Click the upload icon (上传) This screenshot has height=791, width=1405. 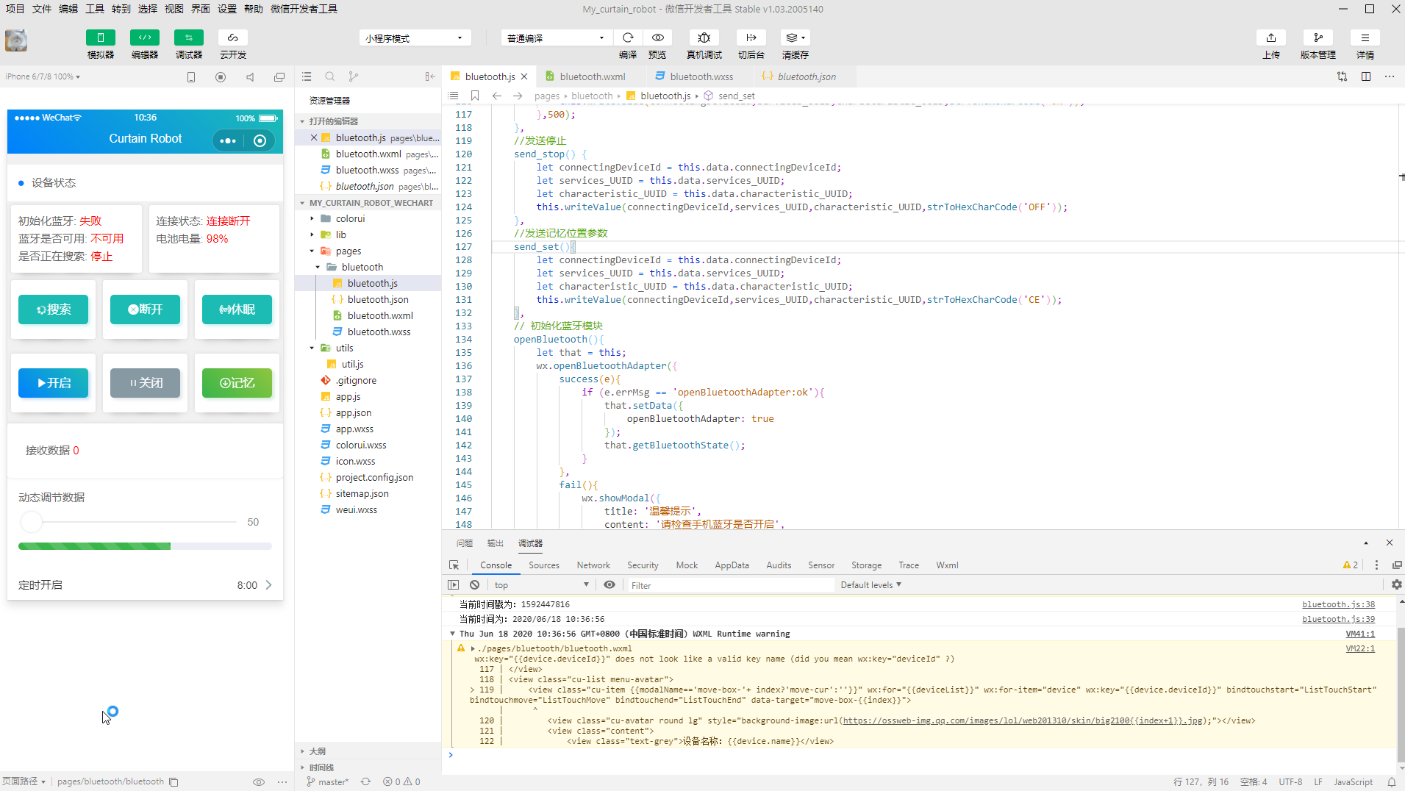pos(1271,37)
